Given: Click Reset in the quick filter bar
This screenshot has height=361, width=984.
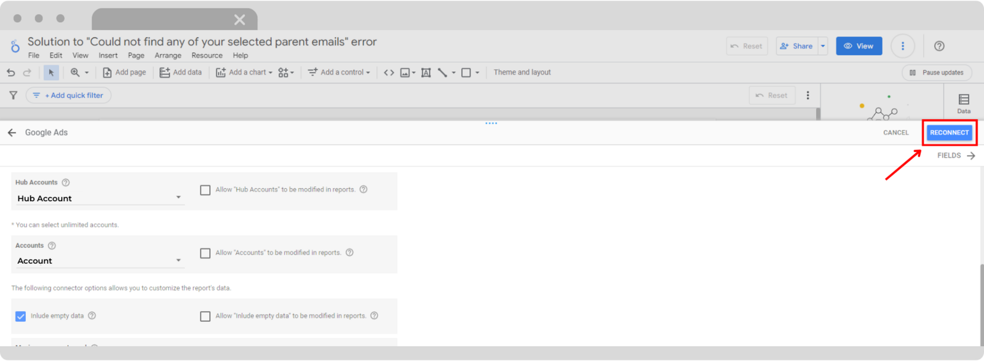Looking at the screenshot, I should click(772, 95).
